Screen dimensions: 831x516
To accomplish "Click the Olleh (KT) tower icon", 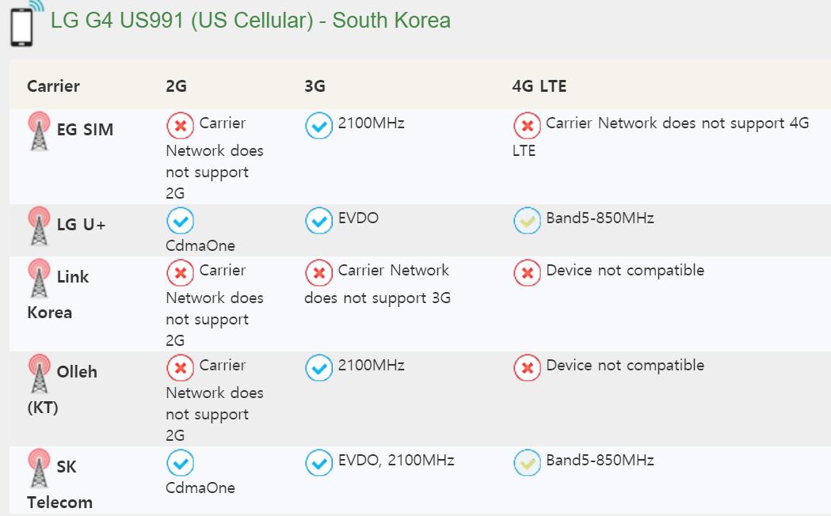I will tap(38, 373).
